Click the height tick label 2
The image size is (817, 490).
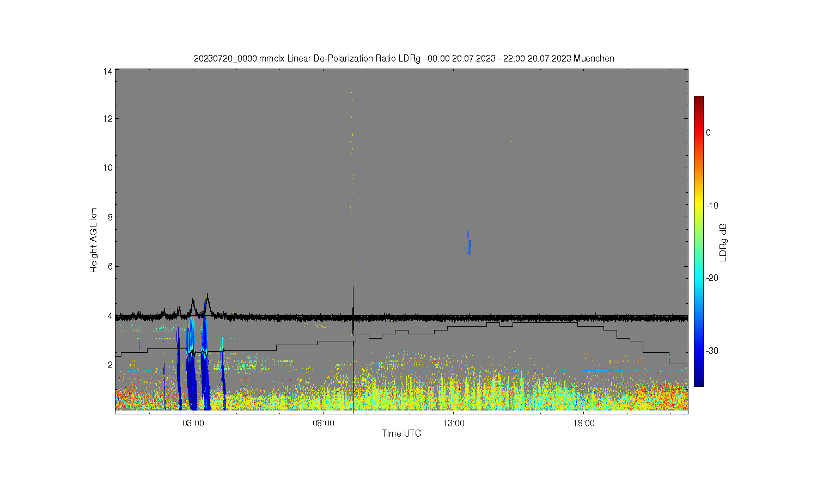point(110,365)
